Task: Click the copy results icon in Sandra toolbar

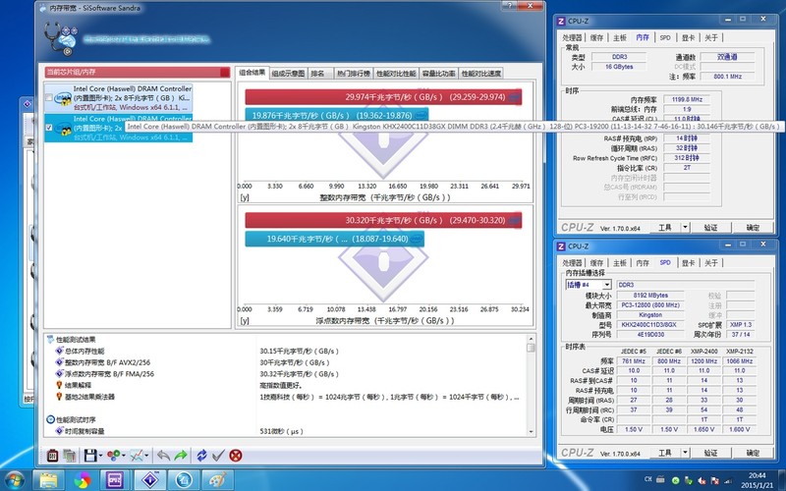Action: pos(69,456)
